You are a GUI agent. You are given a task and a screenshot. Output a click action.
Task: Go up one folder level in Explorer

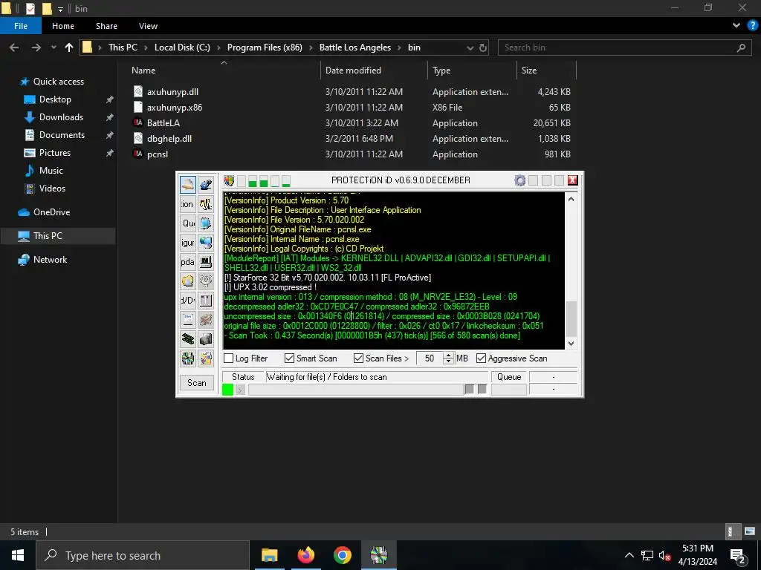coord(69,47)
